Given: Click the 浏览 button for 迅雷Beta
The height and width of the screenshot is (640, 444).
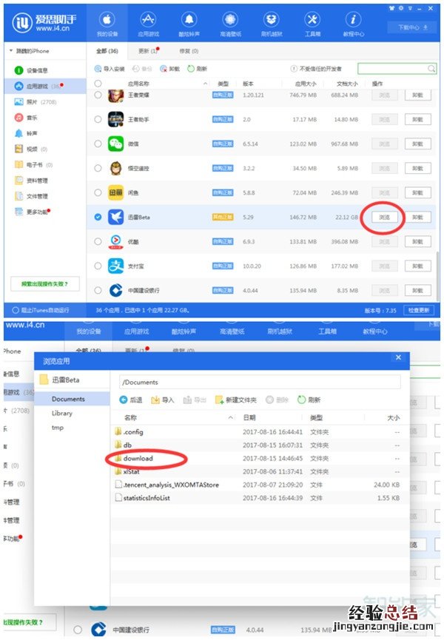Looking at the screenshot, I should click(x=384, y=217).
